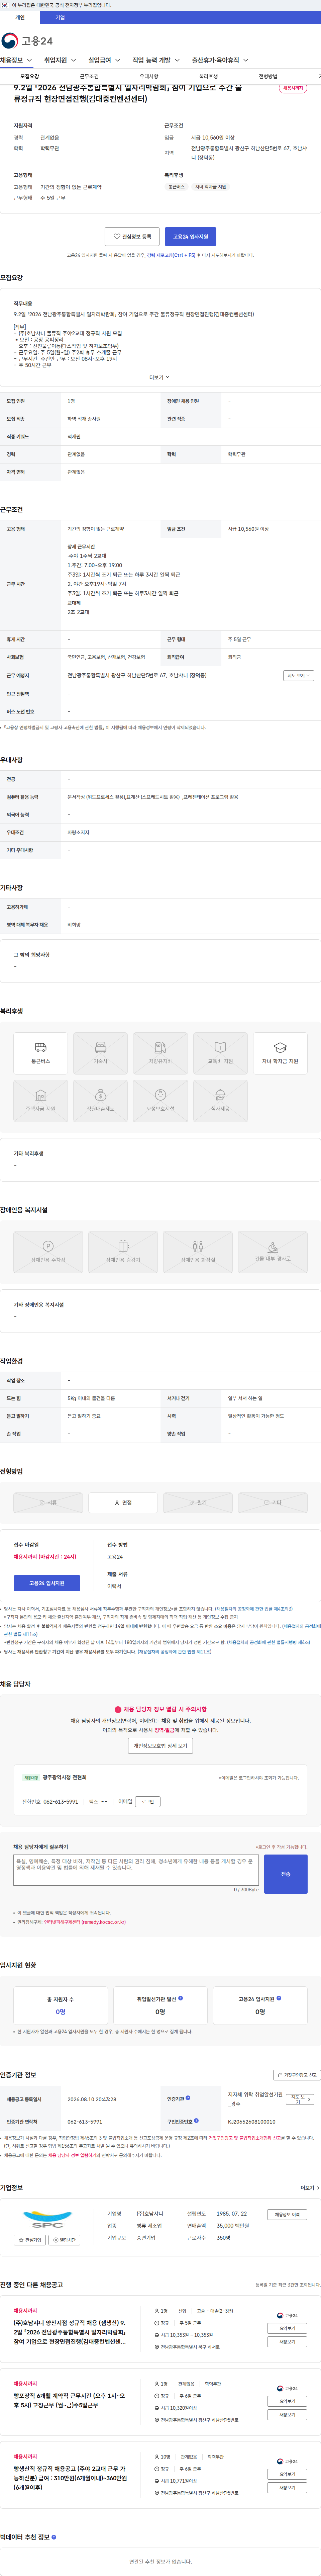Select the 서류 screening method tile
321x2576 pixels.
[x=48, y=1502]
